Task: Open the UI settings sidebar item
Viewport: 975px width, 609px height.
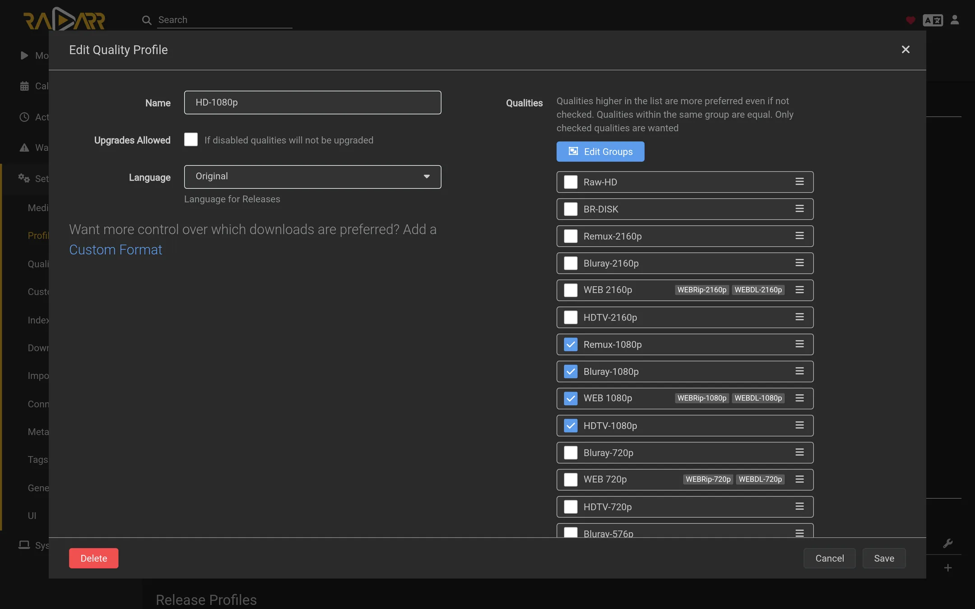Action: (32, 516)
